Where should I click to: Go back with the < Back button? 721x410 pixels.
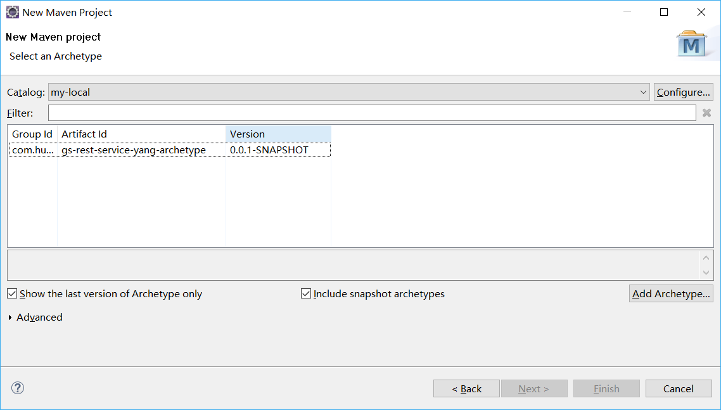coord(466,389)
